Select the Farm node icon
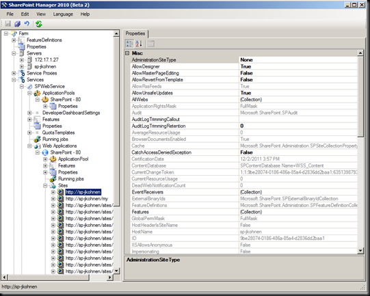 (14, 33)
